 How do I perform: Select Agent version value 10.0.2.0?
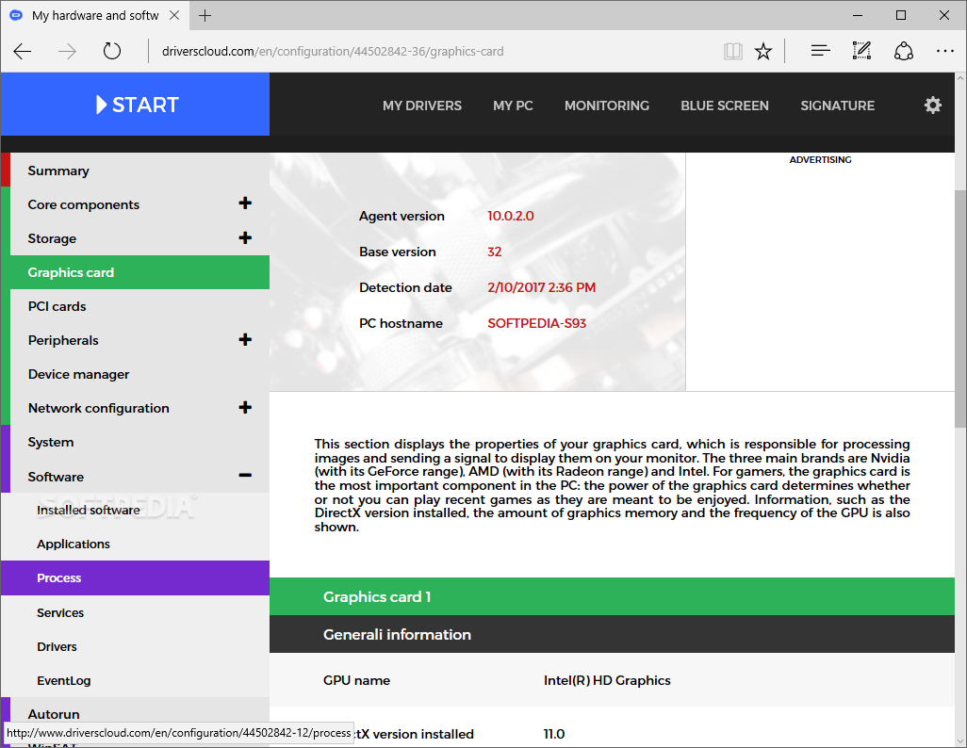(511, 216)
